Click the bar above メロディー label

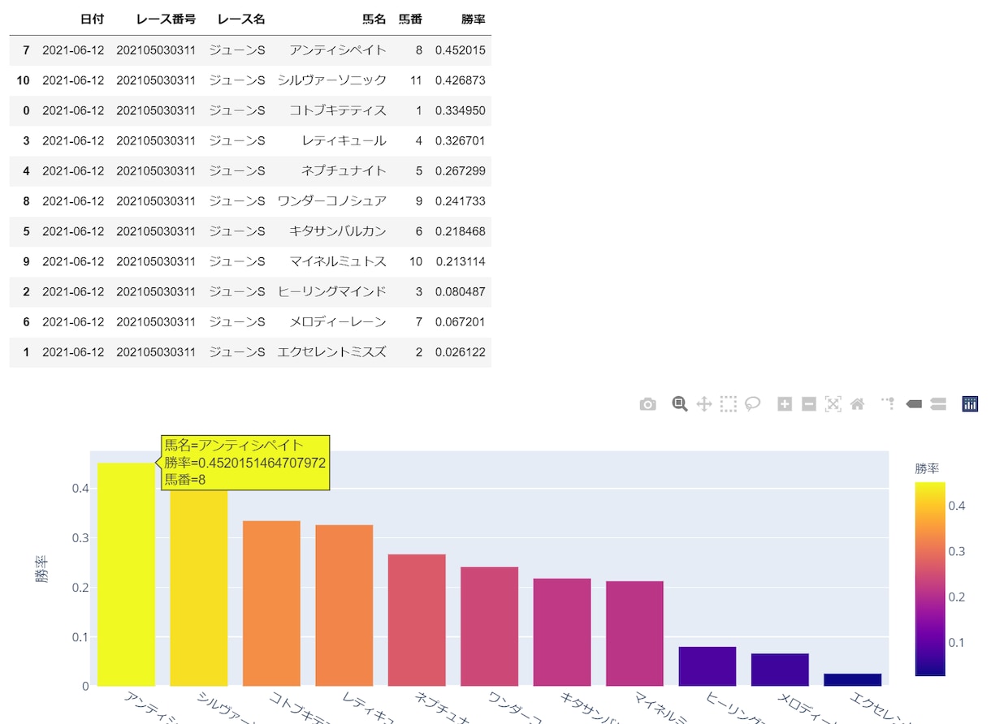click(780, 670)
